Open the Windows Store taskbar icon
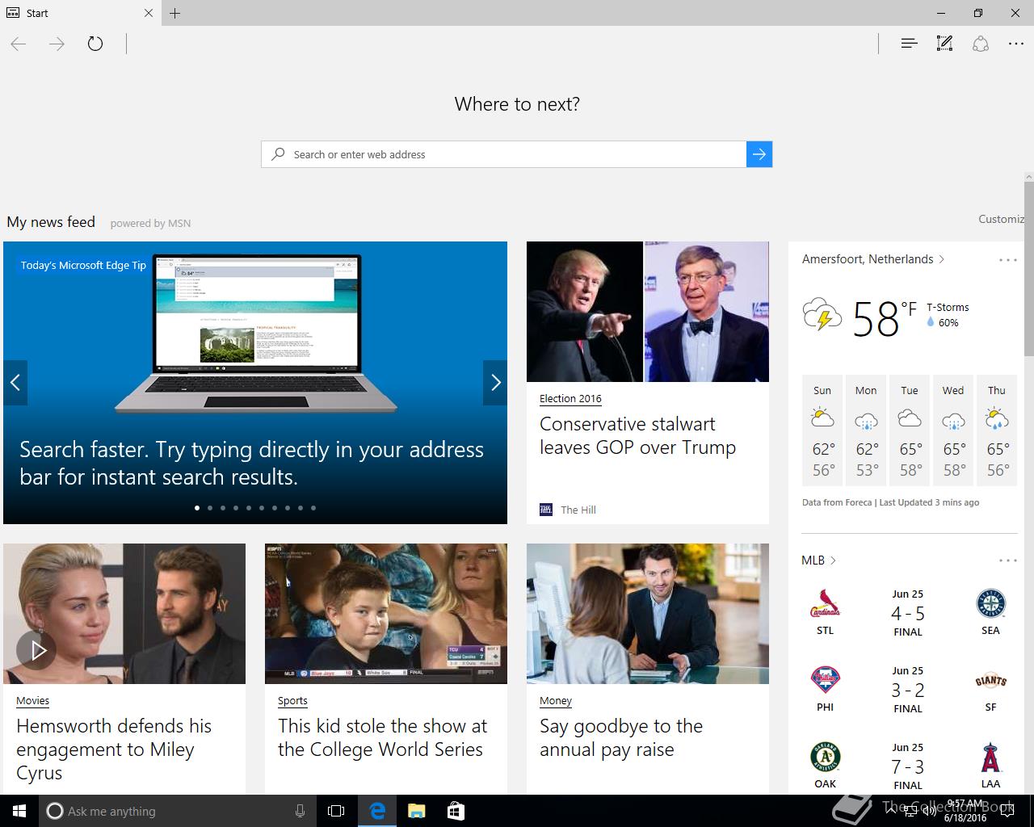 coord(456,811)
